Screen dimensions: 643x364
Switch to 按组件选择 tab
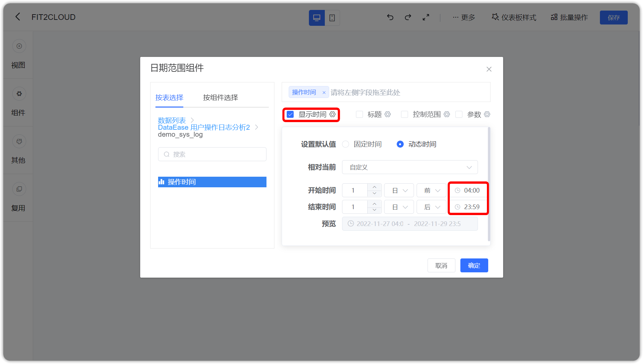click(x=220, y=98)
